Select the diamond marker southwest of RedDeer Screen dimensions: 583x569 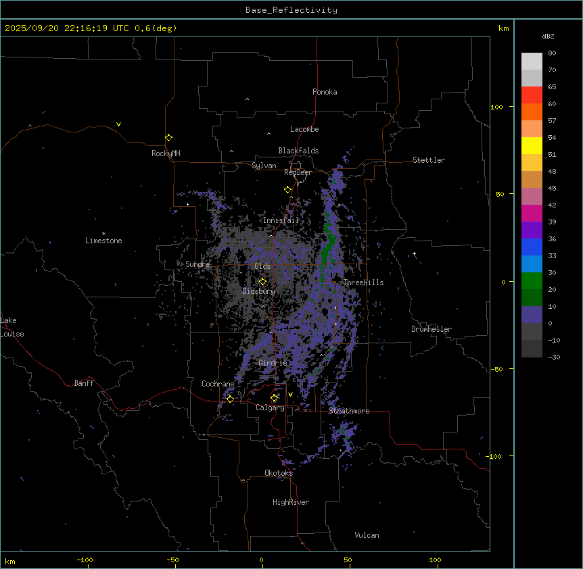287,190
